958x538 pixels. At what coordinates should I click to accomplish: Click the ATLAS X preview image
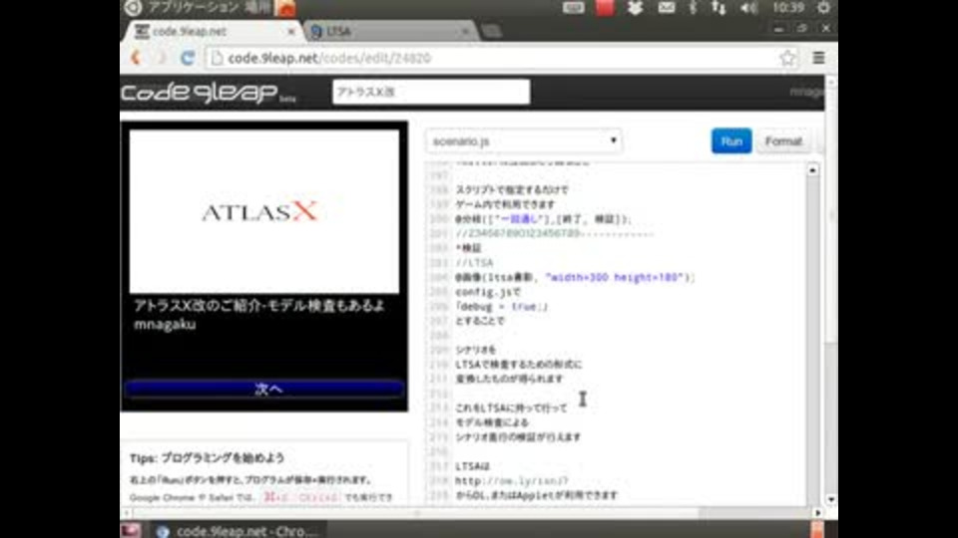263,211
